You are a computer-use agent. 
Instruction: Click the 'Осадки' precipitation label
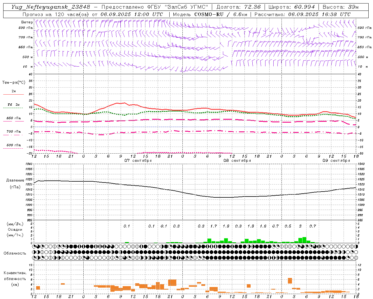[x=15, y=230]
